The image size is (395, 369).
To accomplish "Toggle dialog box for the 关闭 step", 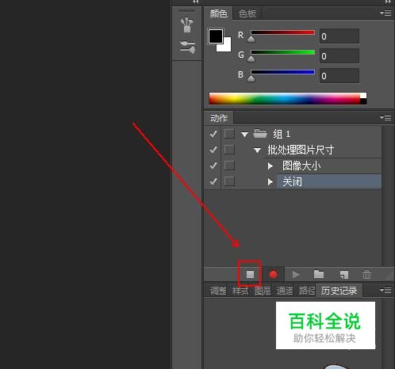I will (x=229, y=181).
